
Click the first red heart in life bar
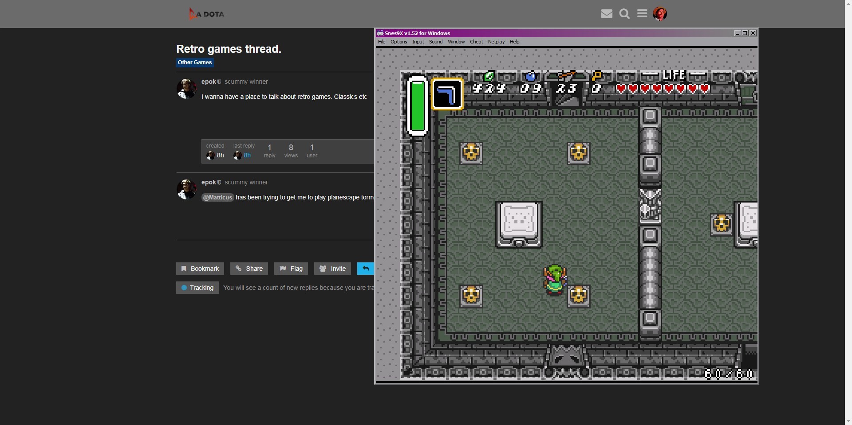click(621, 88)
